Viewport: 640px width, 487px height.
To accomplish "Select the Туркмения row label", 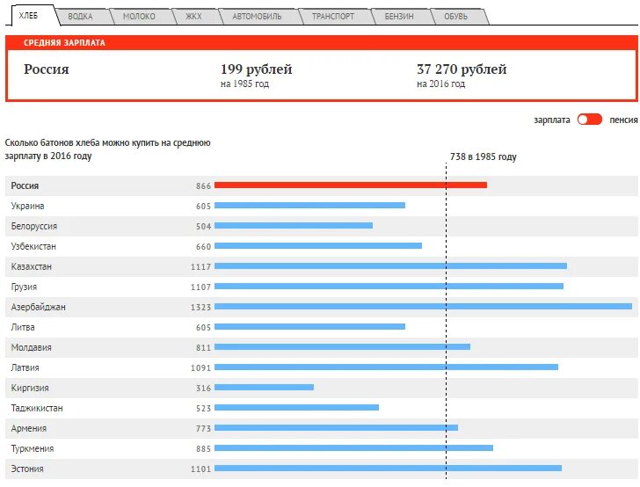I will [33, 448].
